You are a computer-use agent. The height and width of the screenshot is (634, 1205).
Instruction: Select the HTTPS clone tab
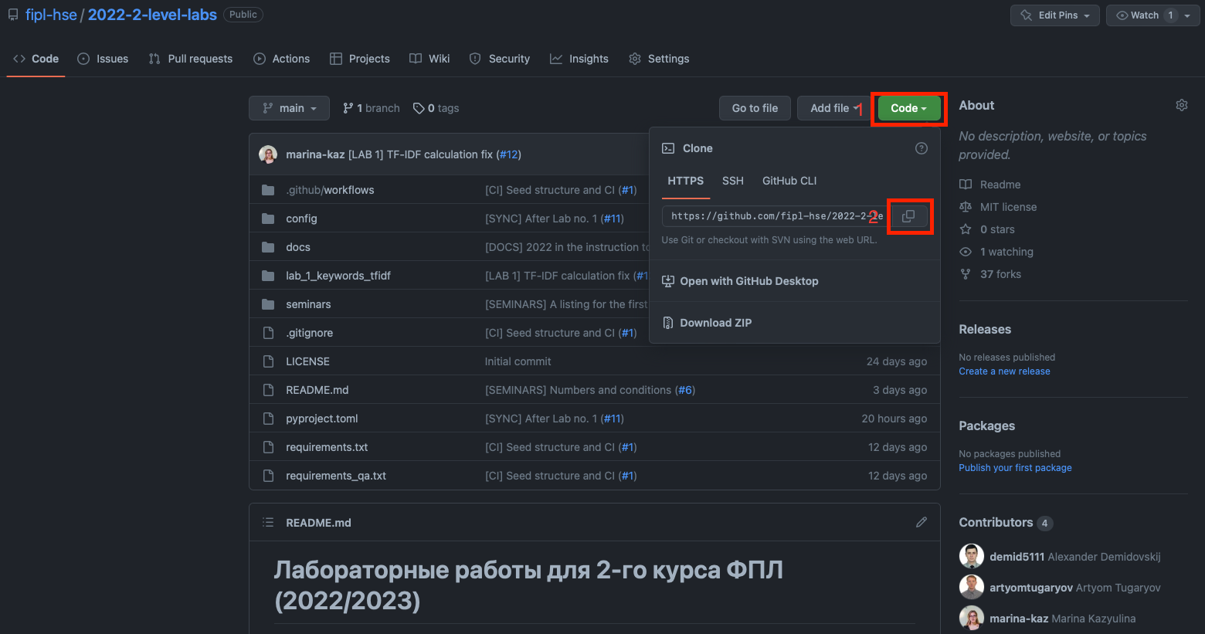686,181
